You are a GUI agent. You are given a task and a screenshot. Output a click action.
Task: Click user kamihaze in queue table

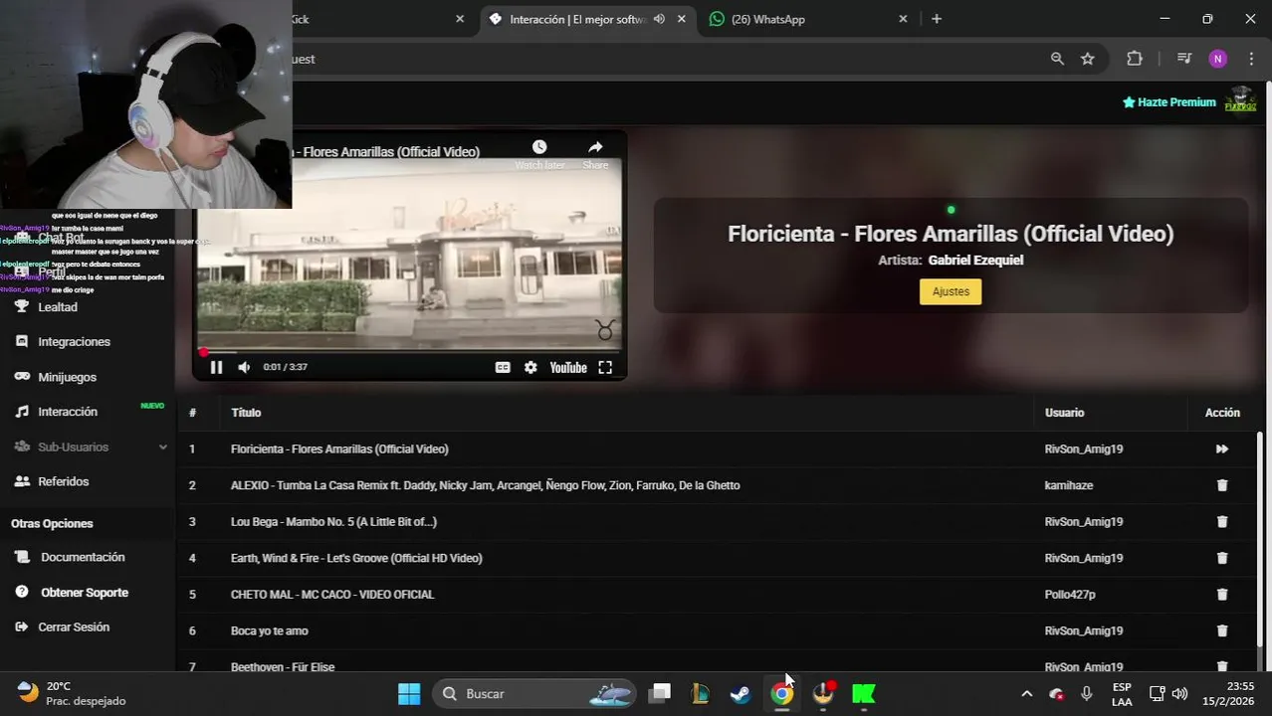(x=1069, y=485)
